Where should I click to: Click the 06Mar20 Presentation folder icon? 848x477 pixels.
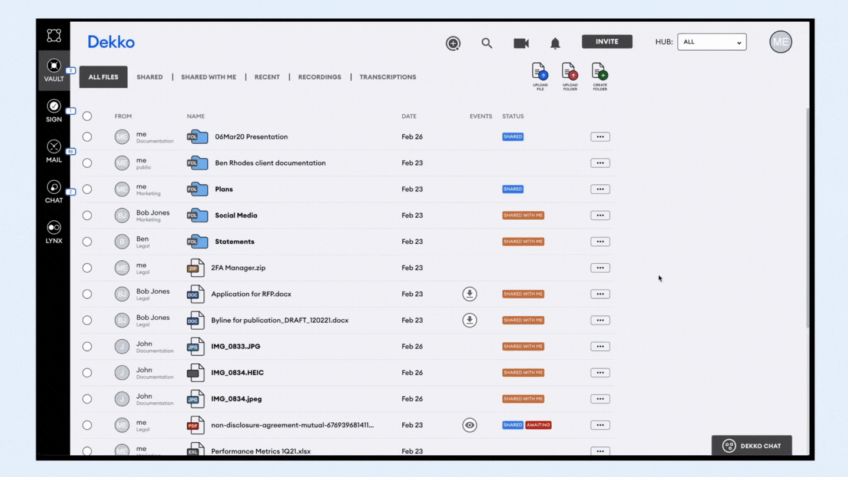tap(197, 137)
